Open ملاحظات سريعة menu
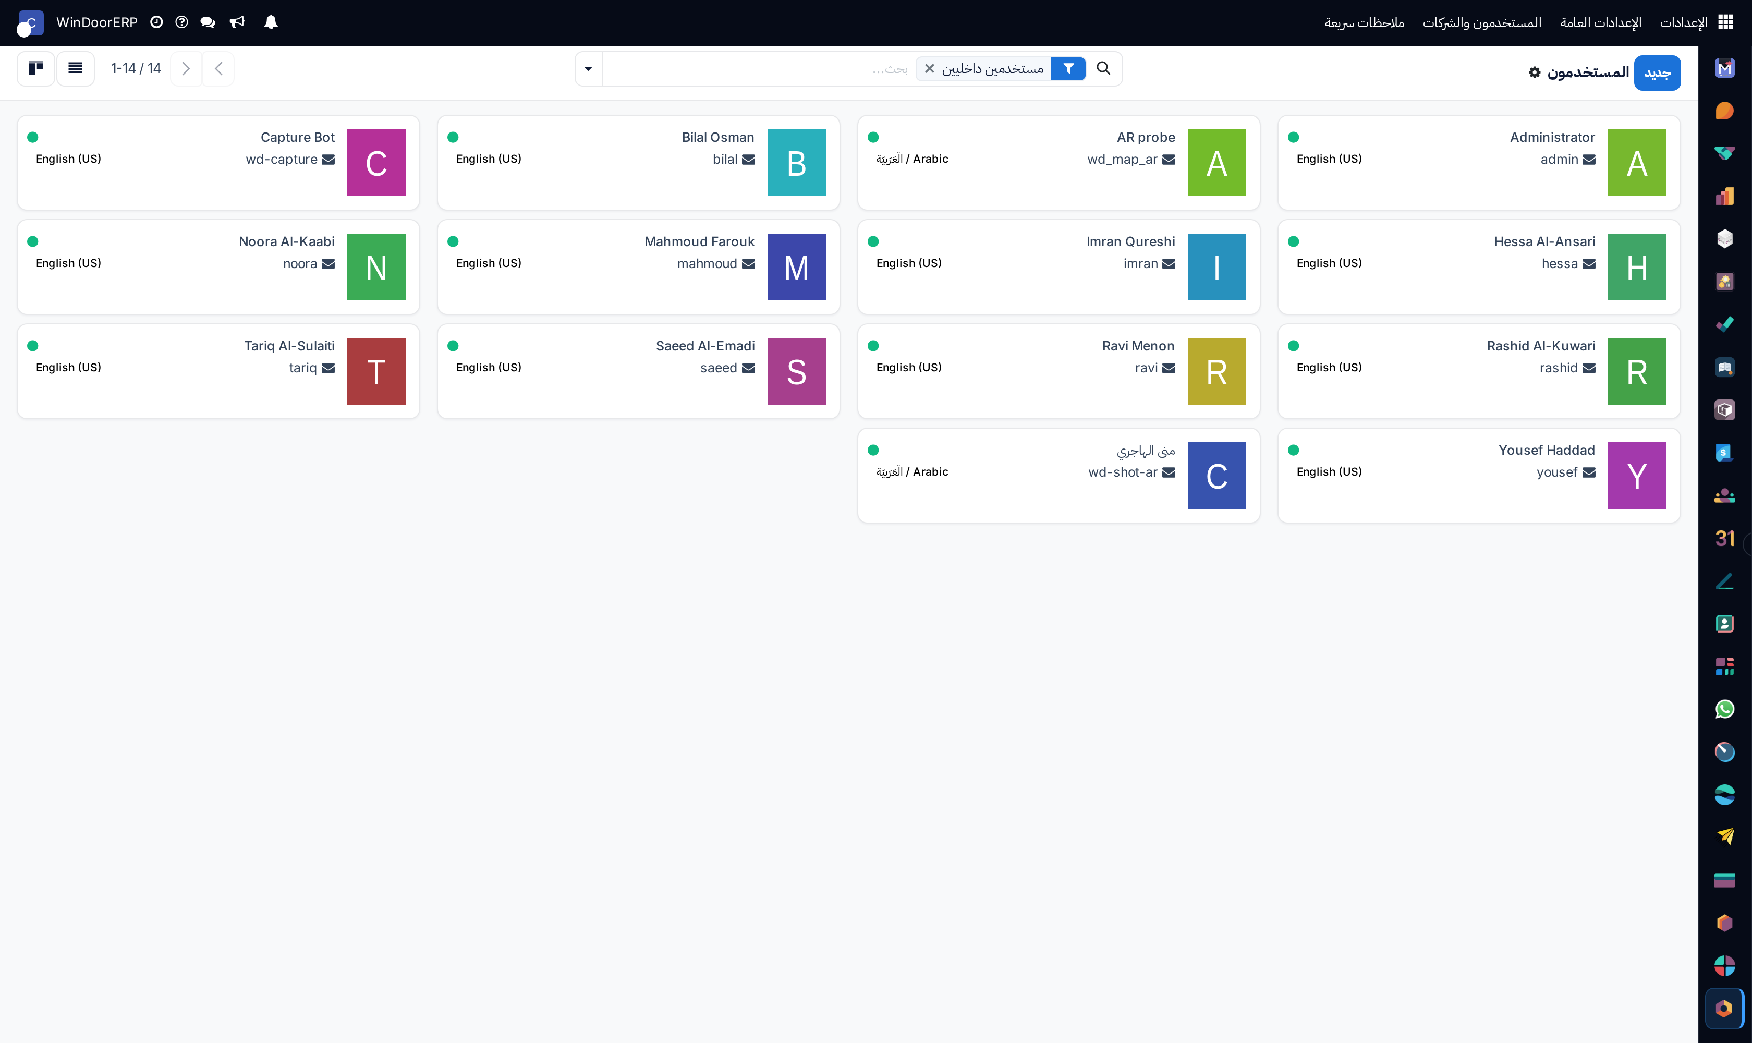The height and width of the screenshot is (1043, 1752). click(x=1364, y=22)
